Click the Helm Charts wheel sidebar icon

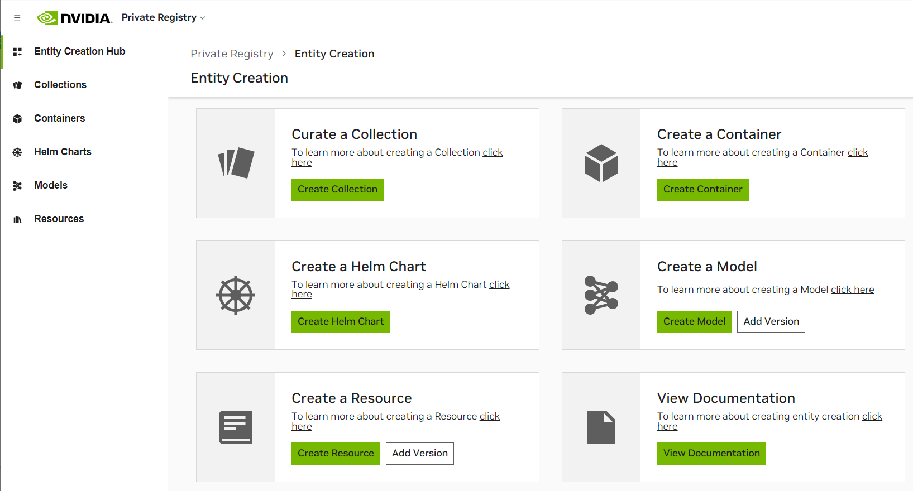(x=17, y=152)
